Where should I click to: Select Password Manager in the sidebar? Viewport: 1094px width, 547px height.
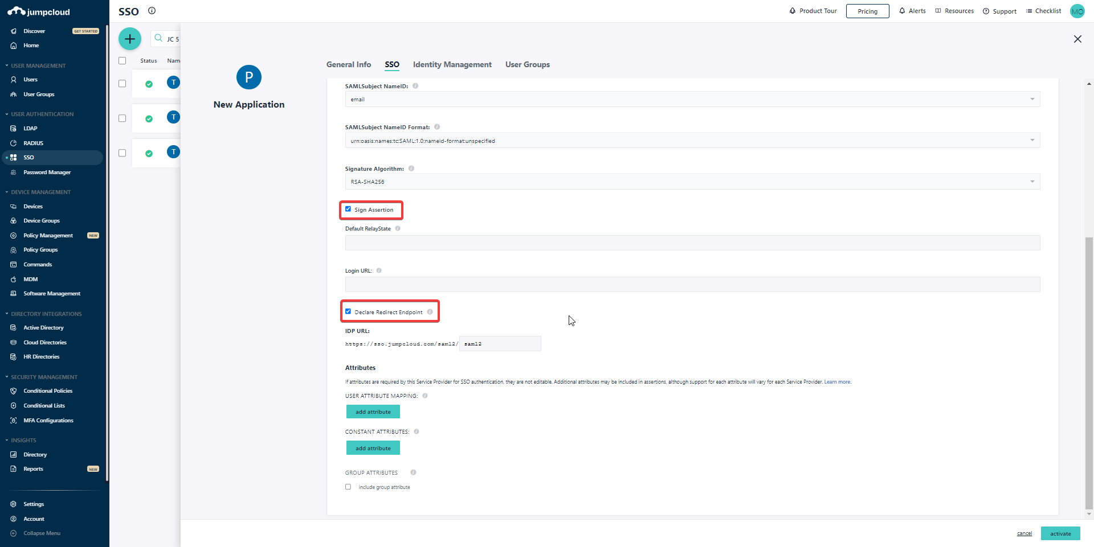coord(48,172)
